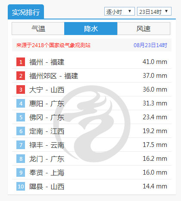
Task: Switch to the 气温 tab
Action: point(38,29)
